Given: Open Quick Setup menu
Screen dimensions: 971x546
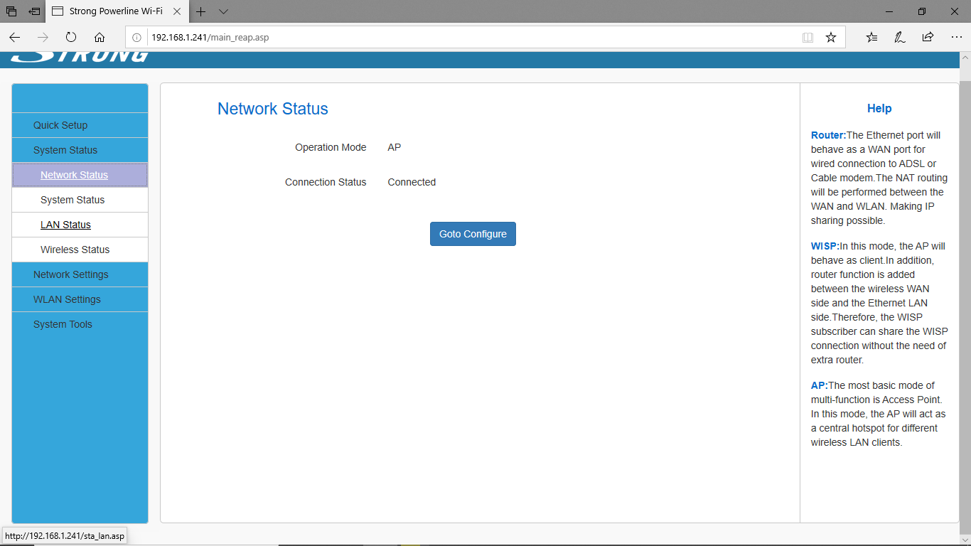Looking at the screenshot, I should [80, 125].
